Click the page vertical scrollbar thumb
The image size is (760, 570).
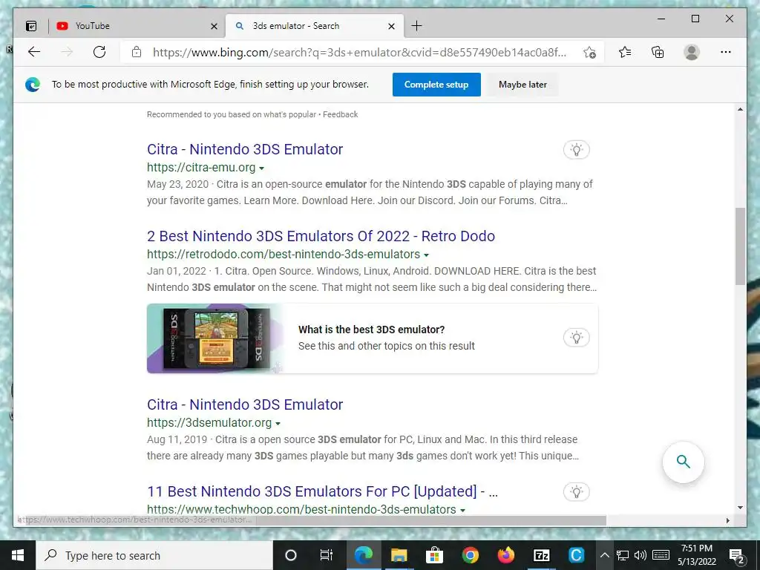coord(740,246)
